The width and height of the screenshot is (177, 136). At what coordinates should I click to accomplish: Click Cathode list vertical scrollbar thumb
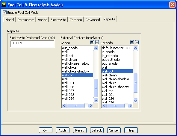point(135,83)
